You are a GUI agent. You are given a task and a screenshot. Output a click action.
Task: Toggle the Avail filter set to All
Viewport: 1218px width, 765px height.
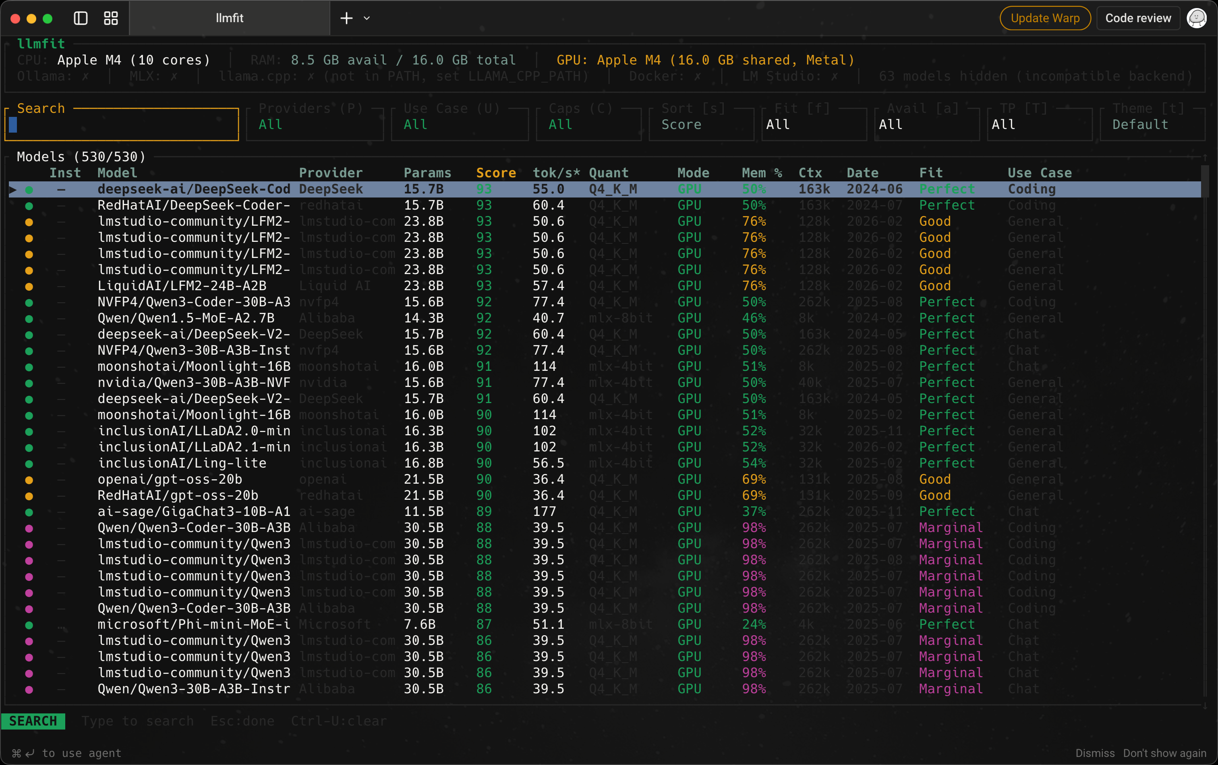(x=926, y=125)
